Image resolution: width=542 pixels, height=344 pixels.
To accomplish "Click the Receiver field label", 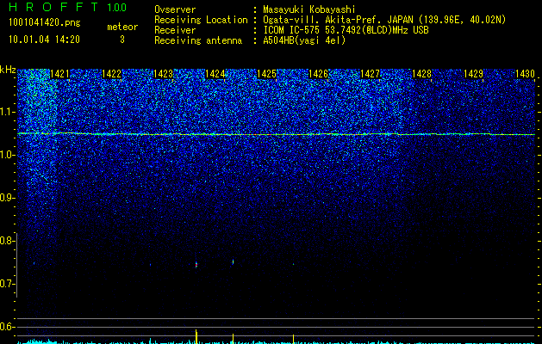I will (x=175, y=30).
